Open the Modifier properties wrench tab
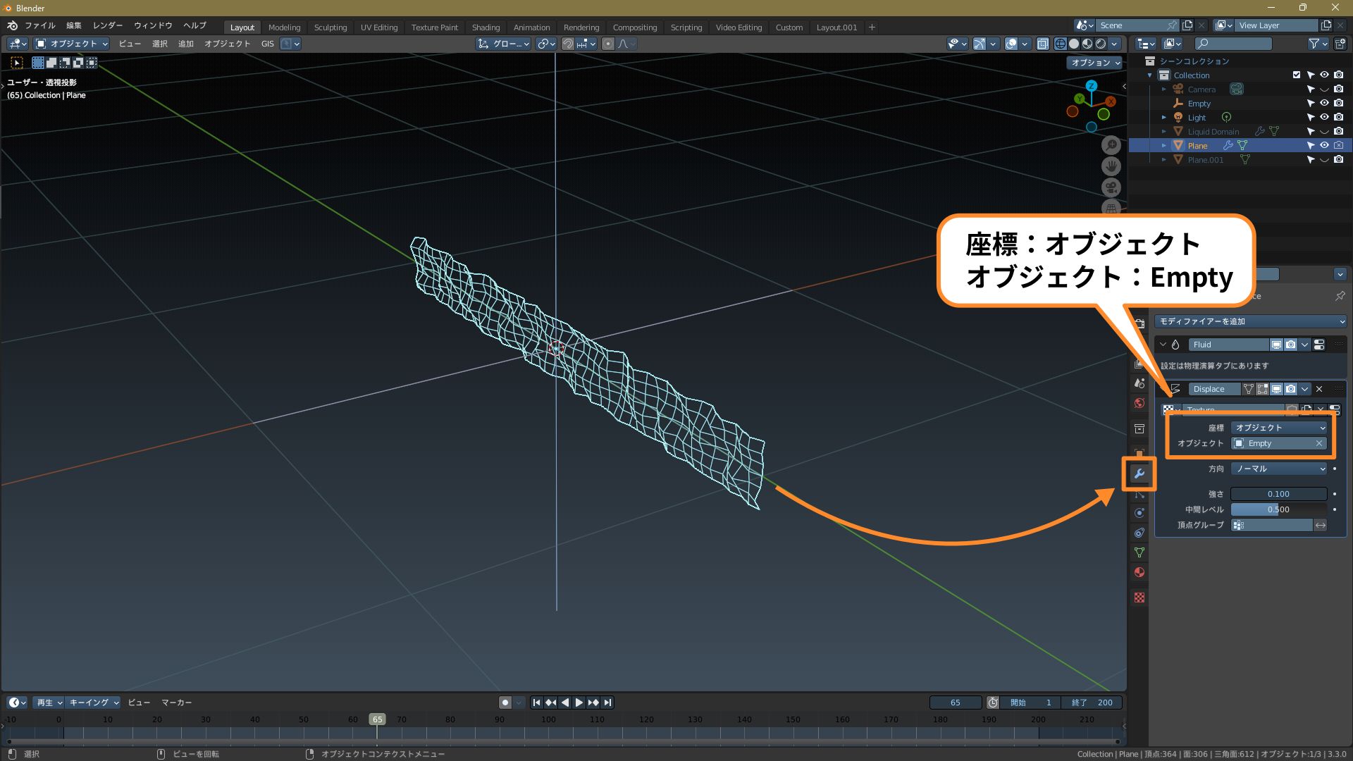 click(x=1139, y=474)
